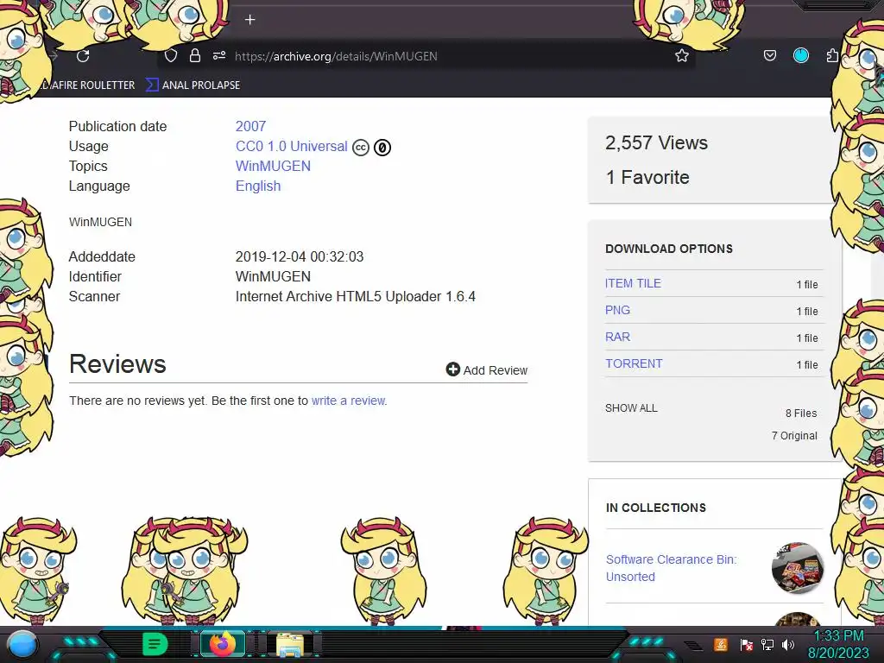Switch to Firefox in the taskbar
Viewport: 884px width, 663px height.
point(222,644)
